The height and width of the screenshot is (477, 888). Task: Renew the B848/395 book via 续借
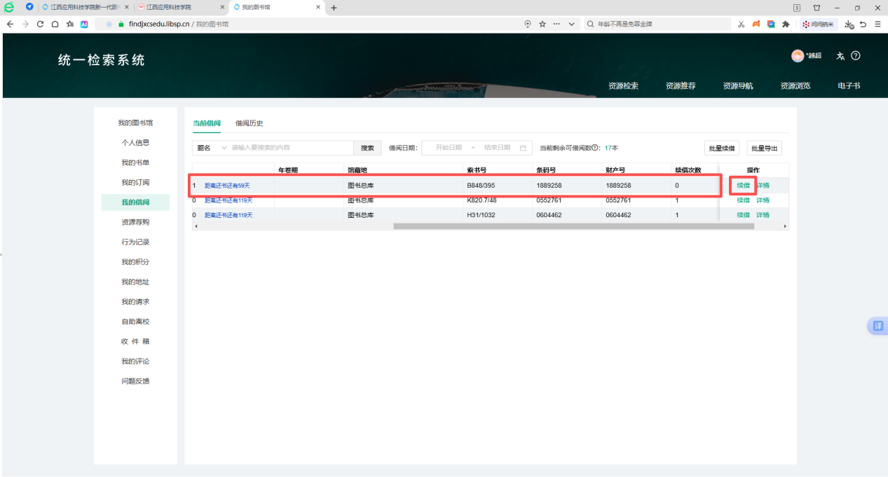click(743, 186)
